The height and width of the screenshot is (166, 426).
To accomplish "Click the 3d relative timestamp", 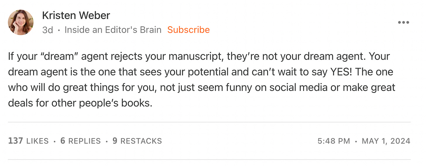I will (x=47, y=30).
